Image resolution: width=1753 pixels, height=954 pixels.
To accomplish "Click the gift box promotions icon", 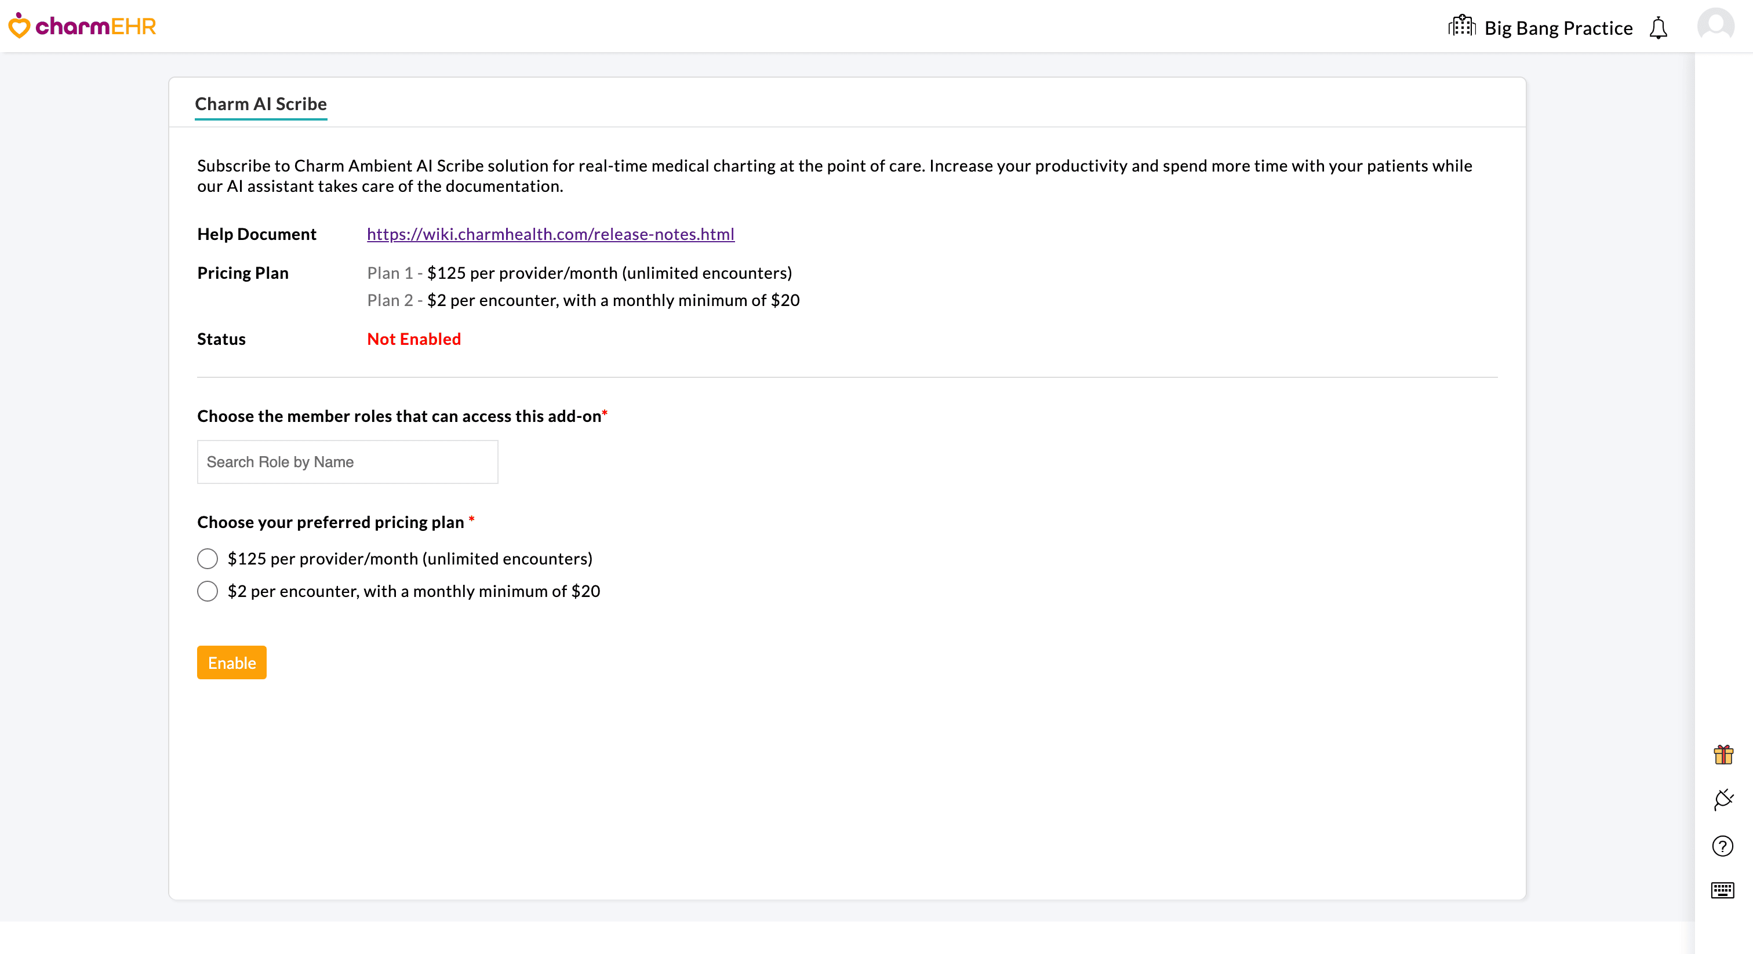I will click(1723, 755).
